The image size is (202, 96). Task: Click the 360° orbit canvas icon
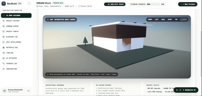(x=48, y=19)
